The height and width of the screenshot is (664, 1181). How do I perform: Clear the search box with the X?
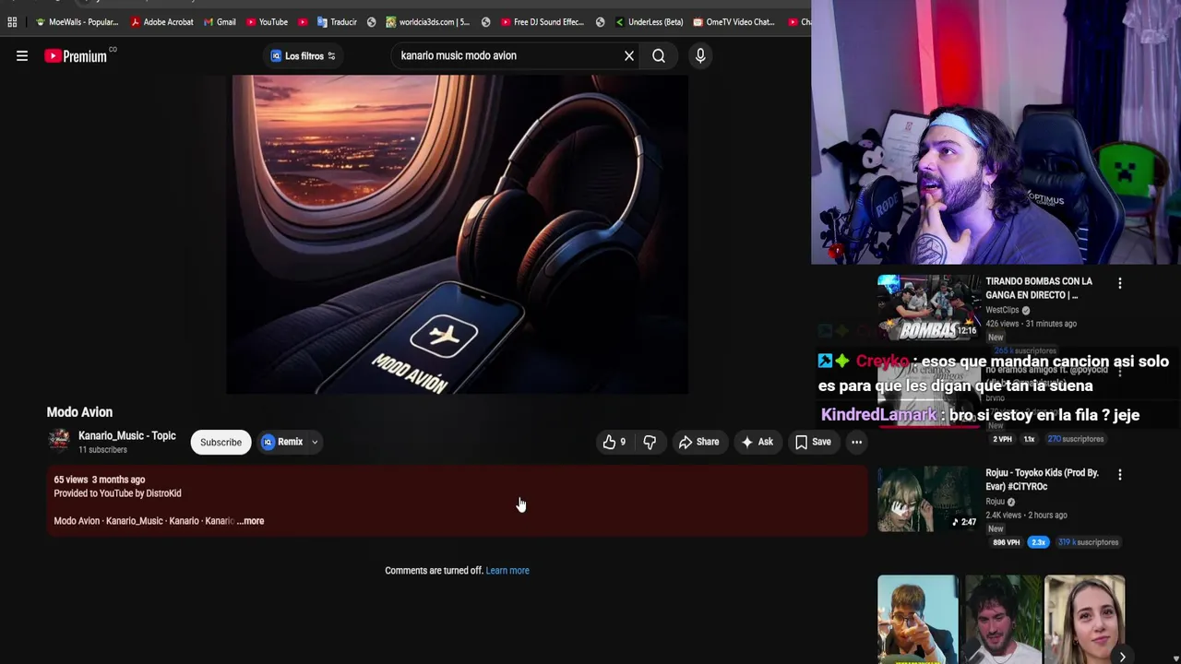click(x=629, y=56)
